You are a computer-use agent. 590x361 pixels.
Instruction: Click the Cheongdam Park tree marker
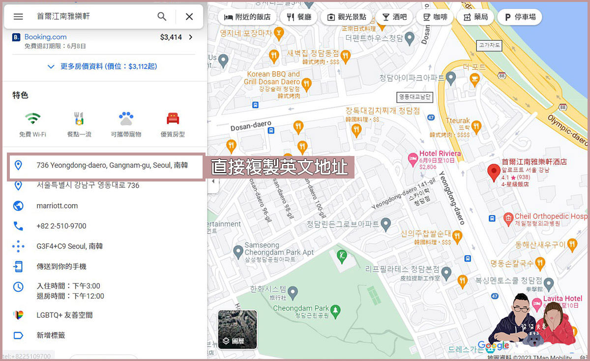[x=335, y=310]
